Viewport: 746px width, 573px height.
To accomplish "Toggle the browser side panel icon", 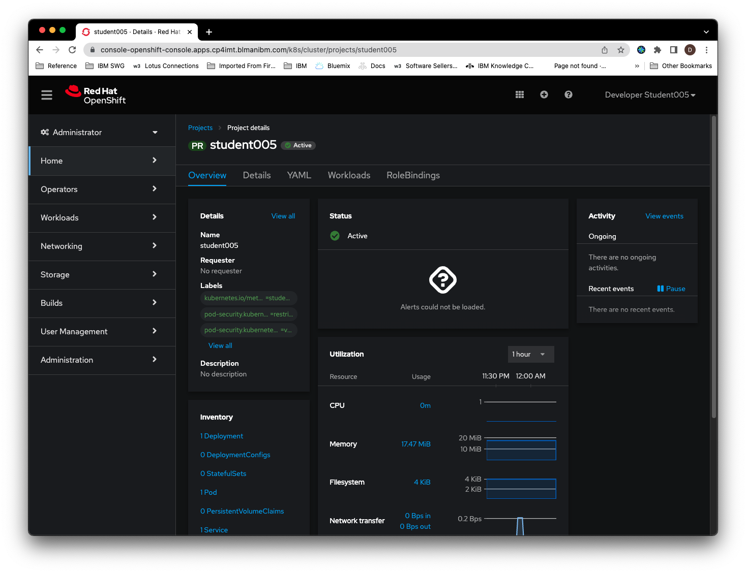I will point(674,50).
